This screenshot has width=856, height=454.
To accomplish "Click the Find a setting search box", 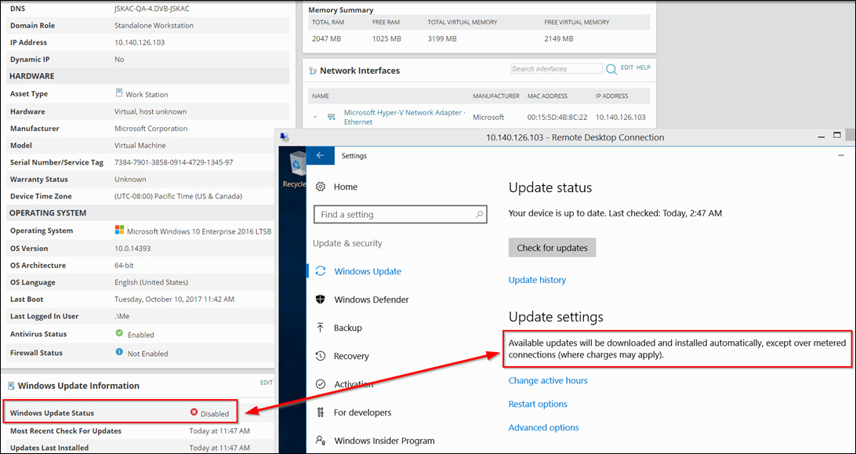I will 400,214.
